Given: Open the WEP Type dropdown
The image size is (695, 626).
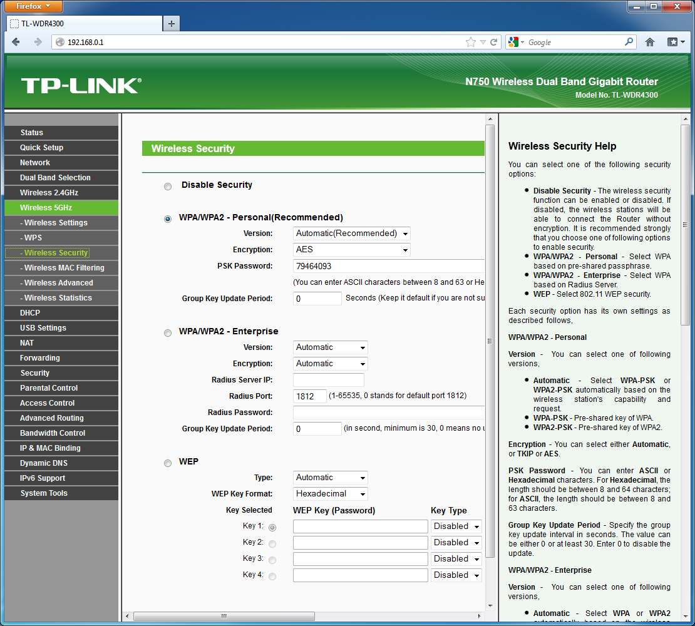Looking at the screenshot, I should 330,478.
